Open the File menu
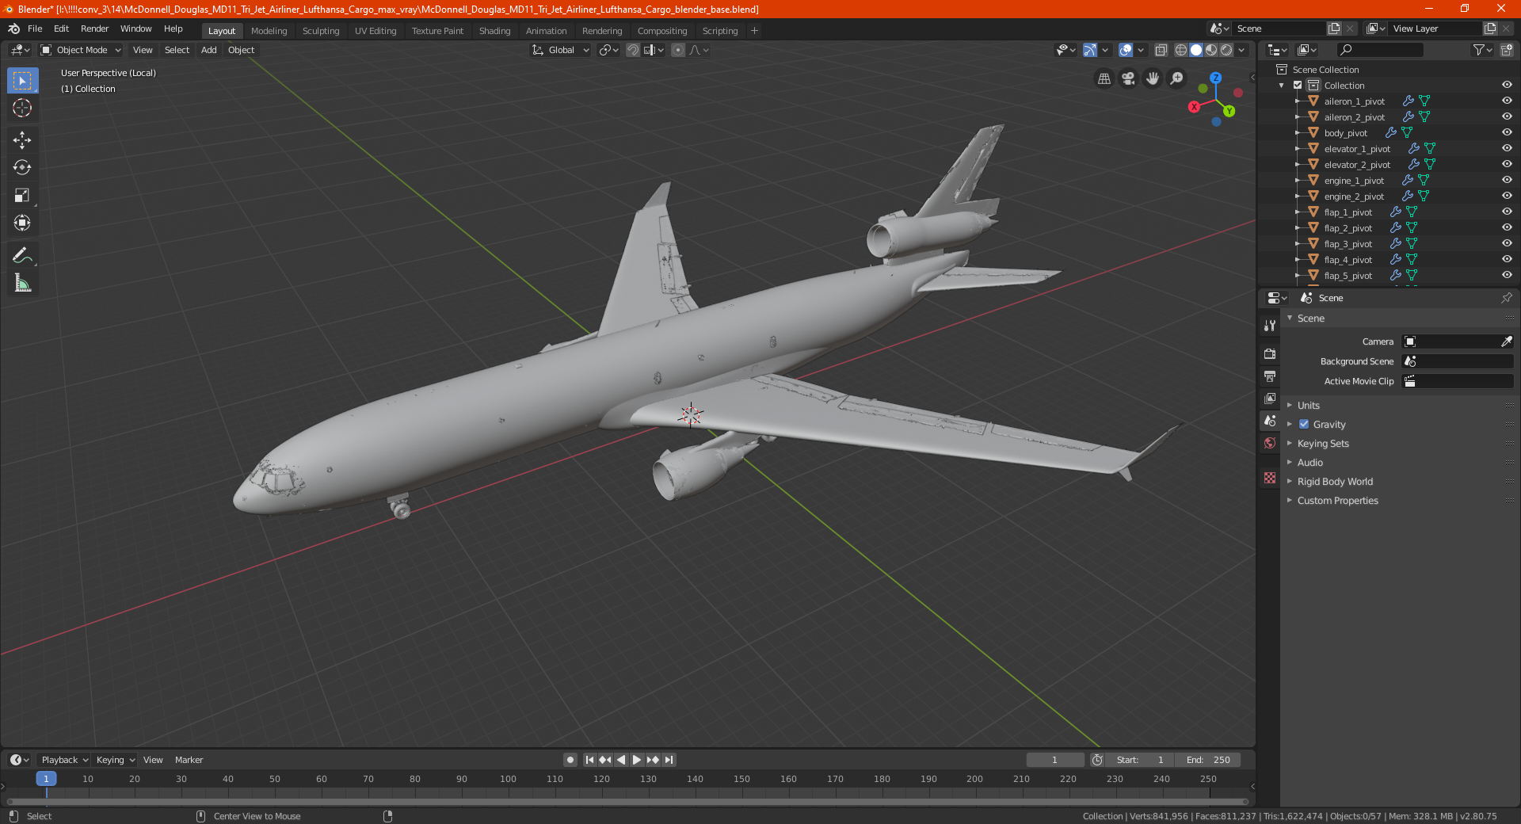 35,29
